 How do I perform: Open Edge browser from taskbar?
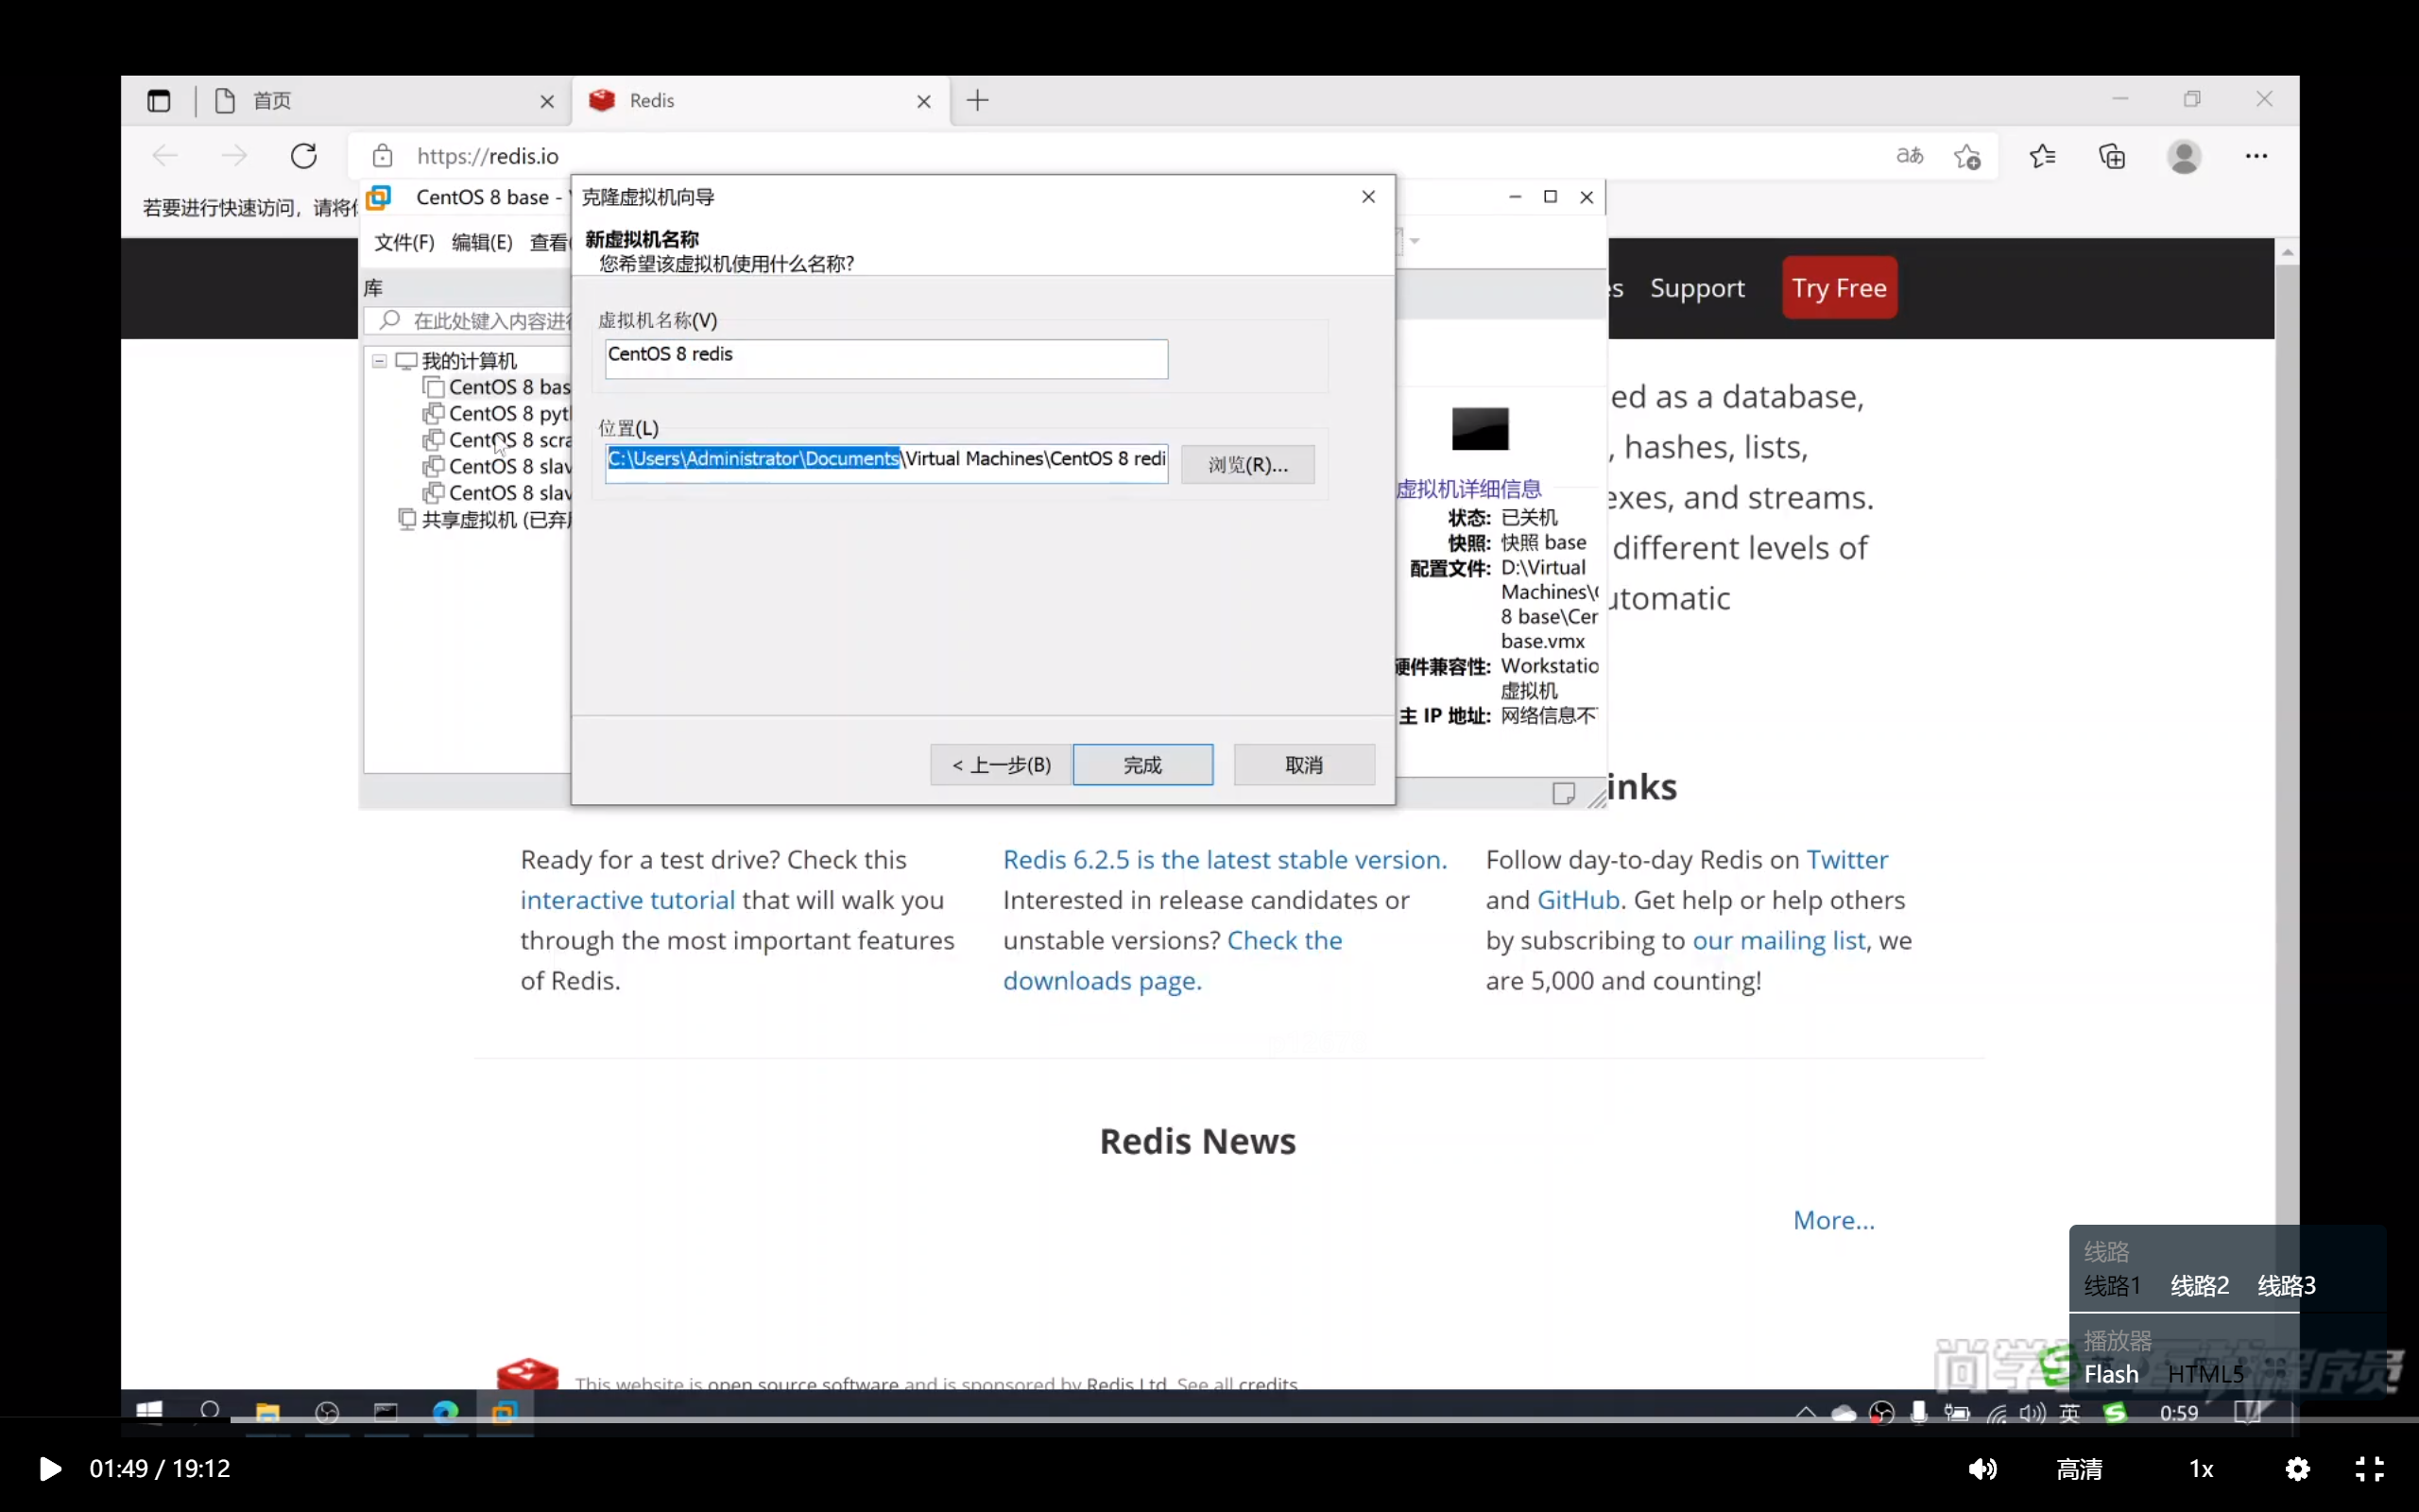click(445, 1412)
